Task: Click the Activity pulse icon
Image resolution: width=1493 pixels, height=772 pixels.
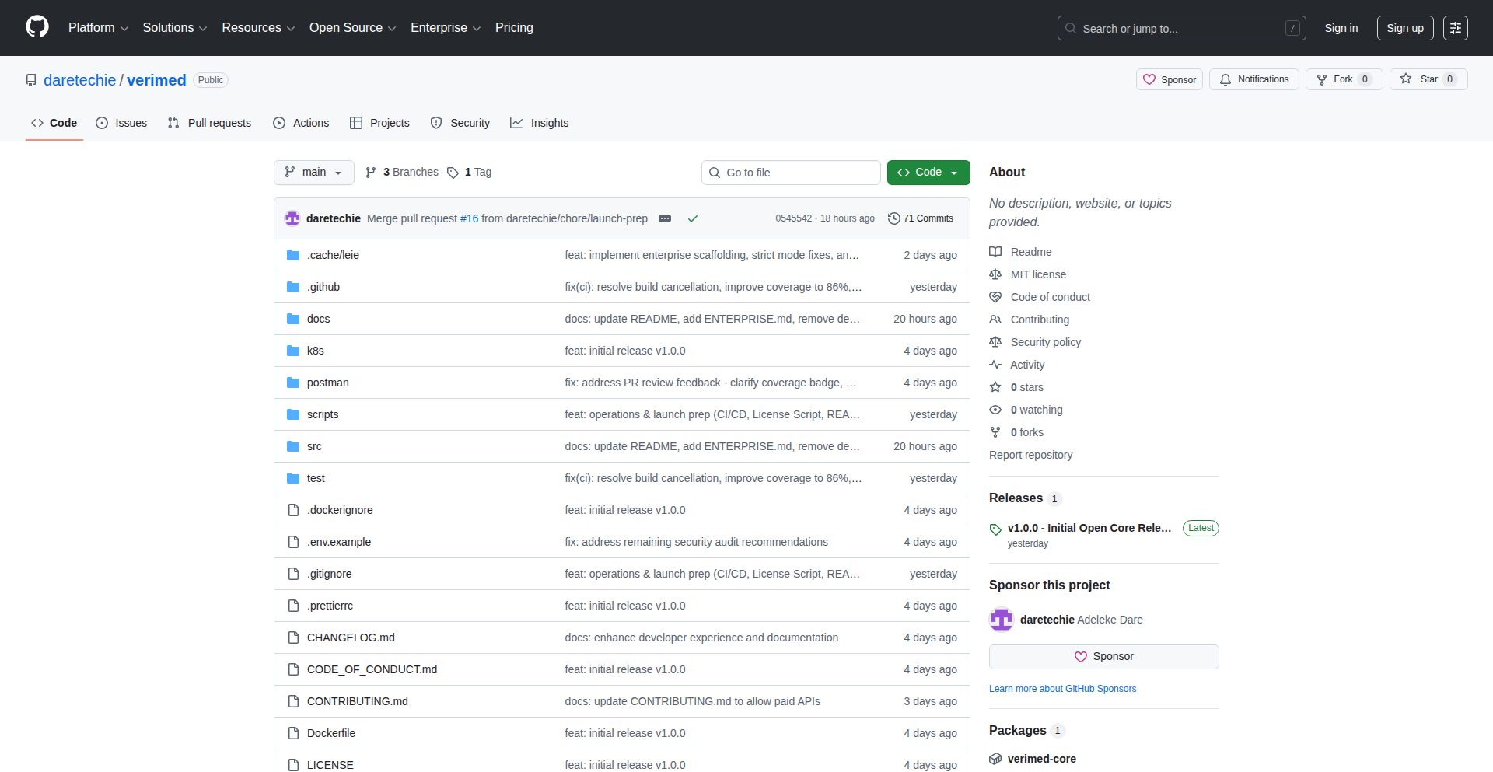Action: 996,365
